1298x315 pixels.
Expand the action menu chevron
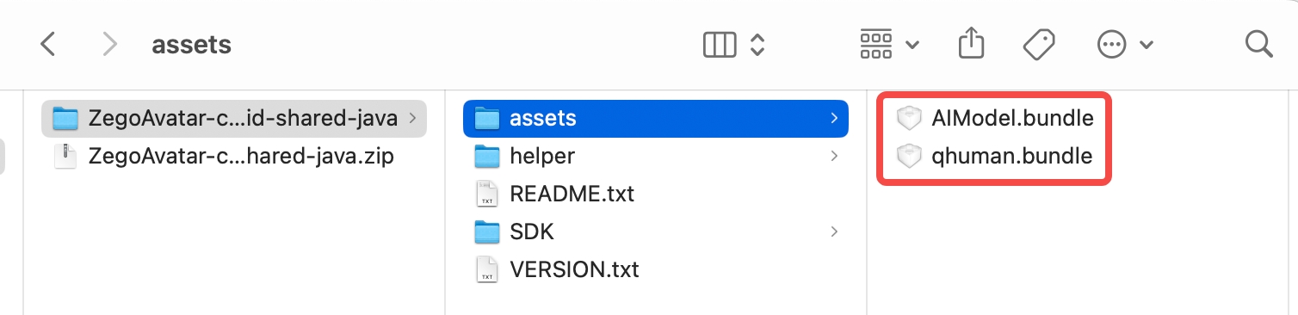[x=1146, y=45]
